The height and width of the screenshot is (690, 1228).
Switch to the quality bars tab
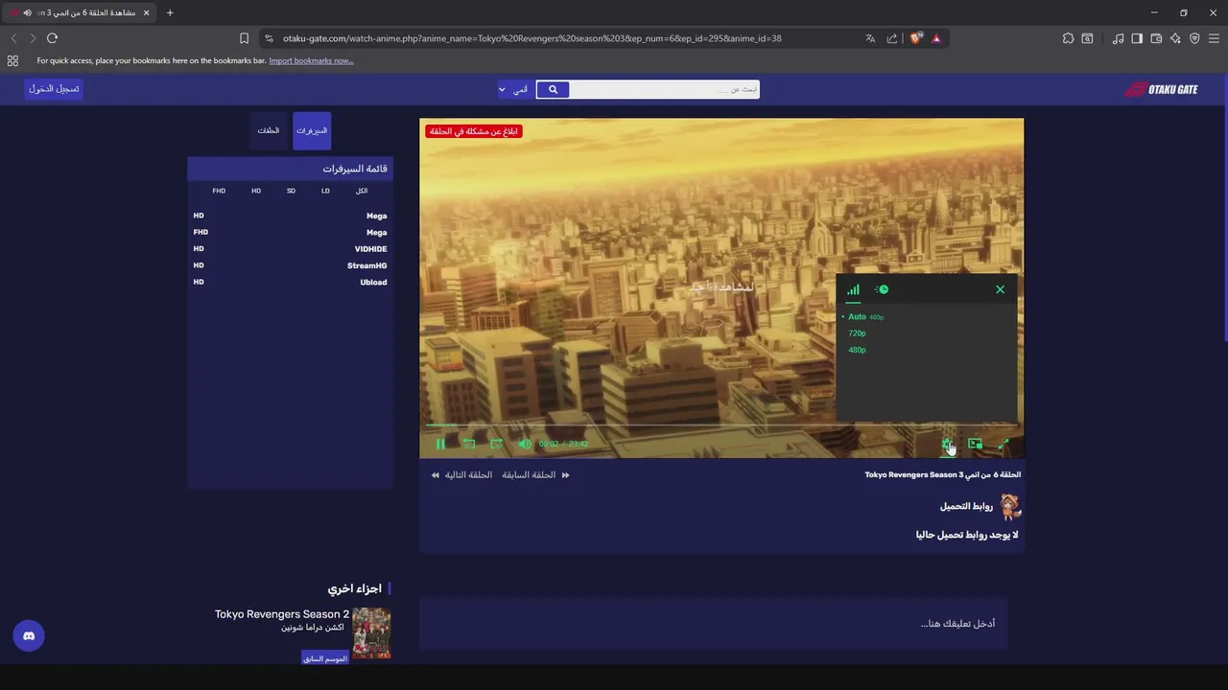coord(853,289)
